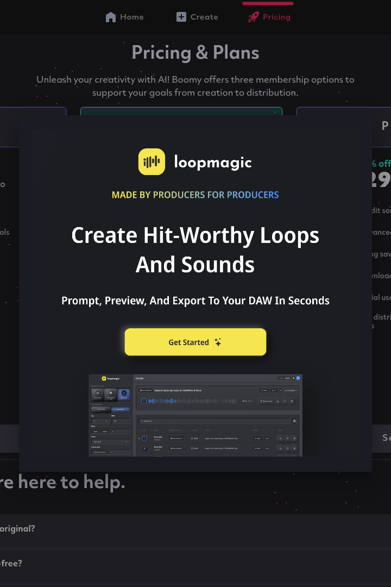
Task: Expand the FAQ row ending '-free?'
Action: click(x=195, y=567)
